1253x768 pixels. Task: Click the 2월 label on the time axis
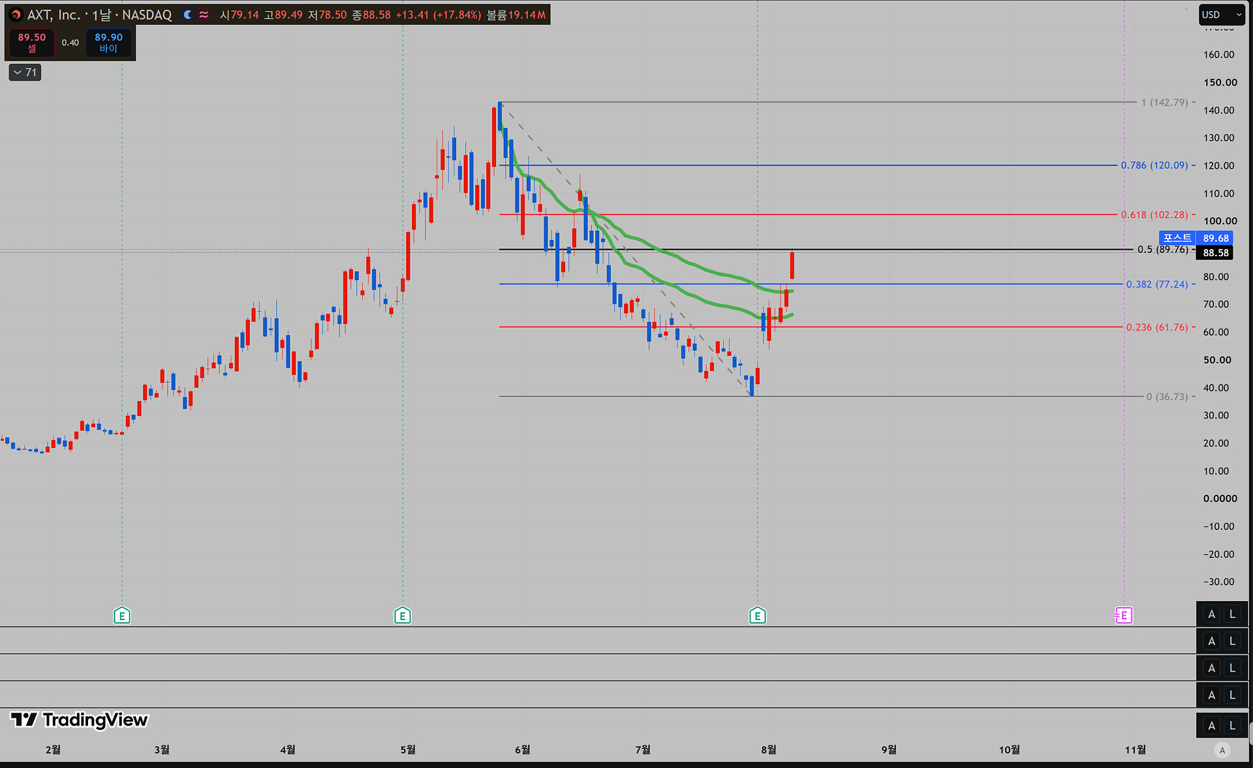click(53, 750)
